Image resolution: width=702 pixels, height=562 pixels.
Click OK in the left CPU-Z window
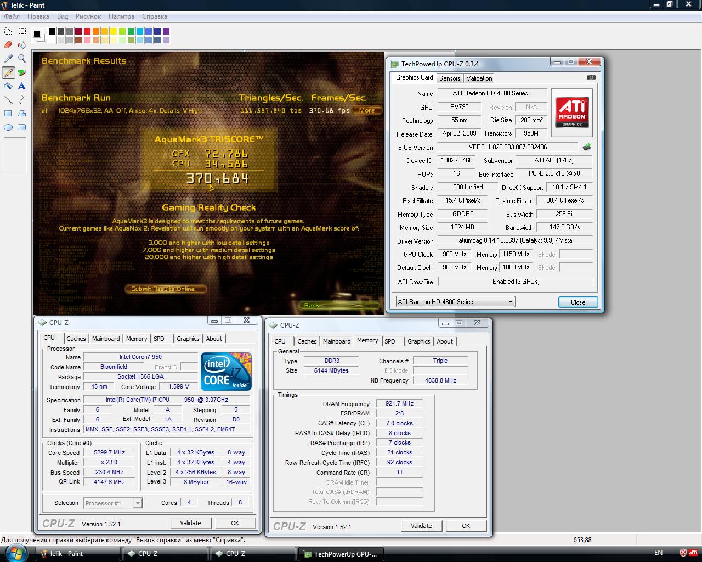tap(235, 523)
